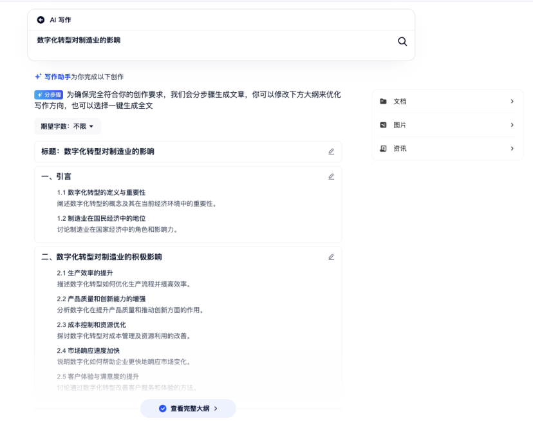Open the 期望字数 dropdown
The height and width of the screenshot is (421, 533).
click(68, 127)
